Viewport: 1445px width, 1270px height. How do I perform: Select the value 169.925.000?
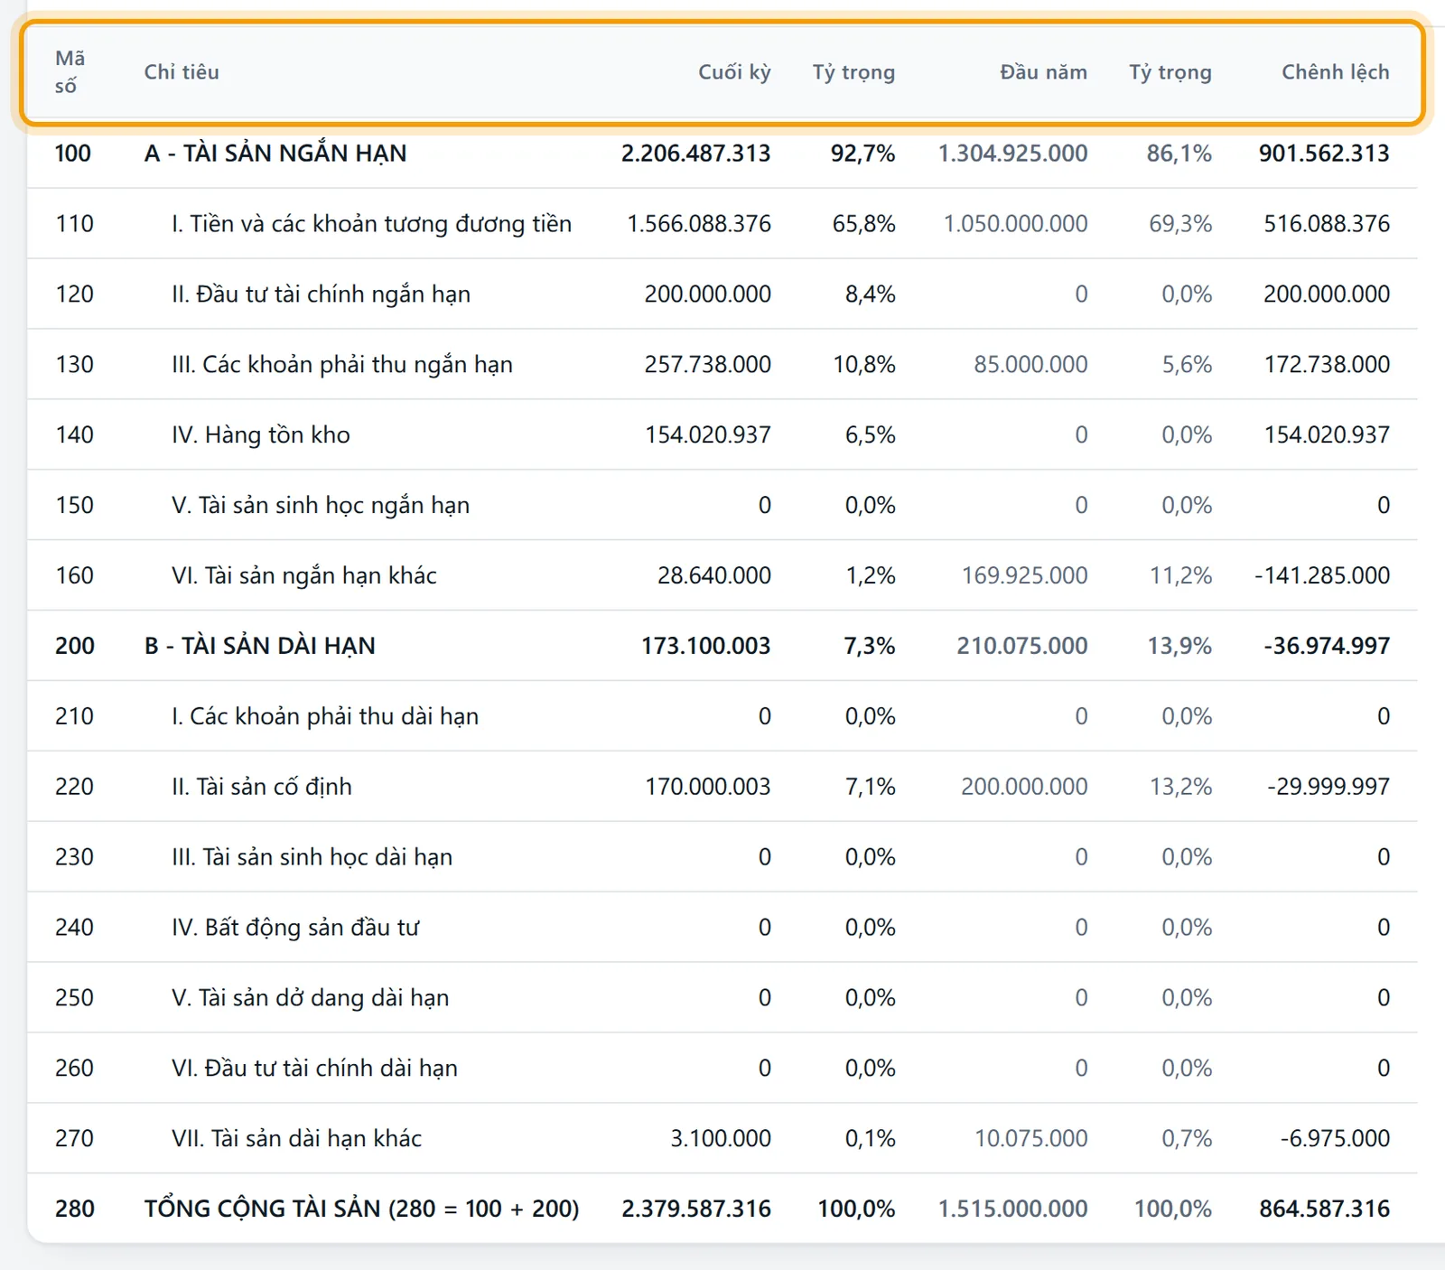click(1025, 576)
